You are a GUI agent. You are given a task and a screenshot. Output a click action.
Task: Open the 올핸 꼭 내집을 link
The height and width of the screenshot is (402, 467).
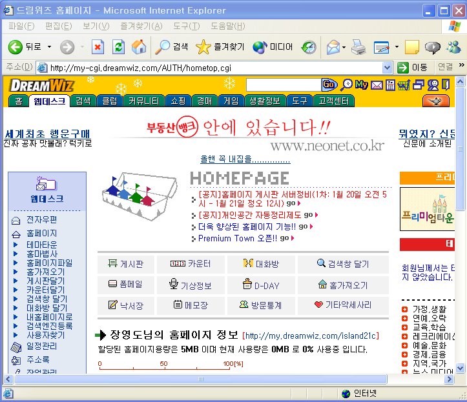[x=245, y=159]
